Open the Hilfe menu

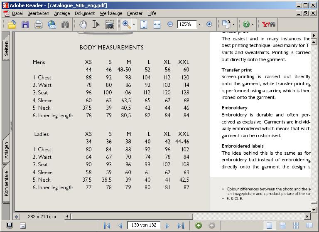point(152,13)
